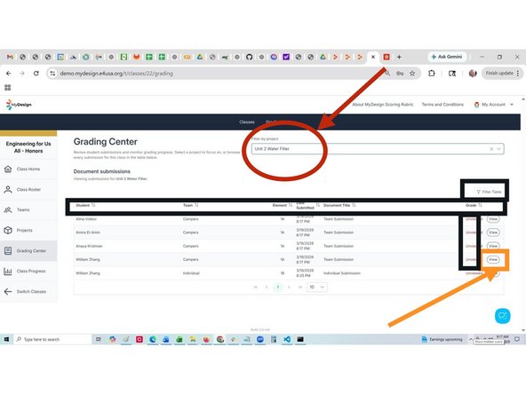Image resolution: width=526 pixels, height=394 pixels.
Task: Open the Windows Start menu
Action: (6, 339)
